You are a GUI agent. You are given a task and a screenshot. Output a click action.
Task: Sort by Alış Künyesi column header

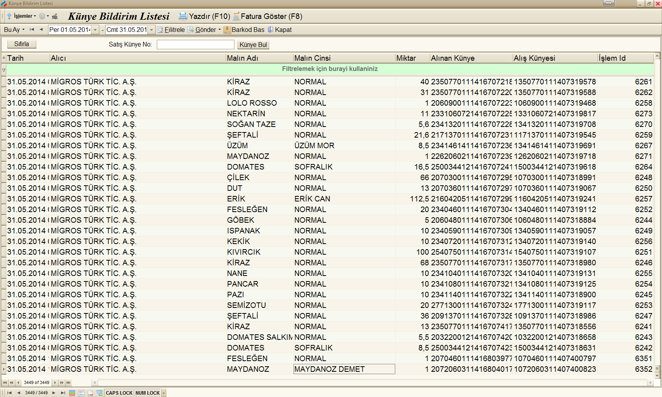point(555,58)
